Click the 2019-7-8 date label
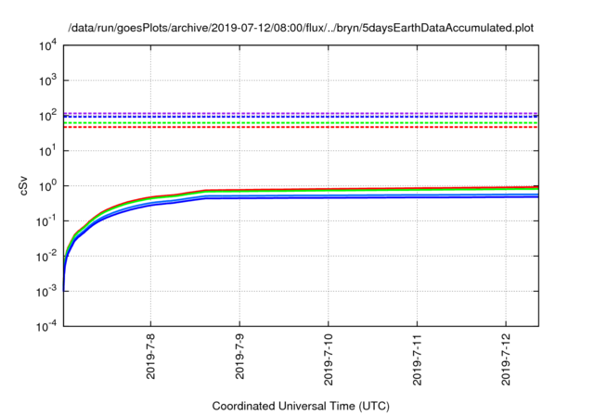 click(x=150, y=357)
